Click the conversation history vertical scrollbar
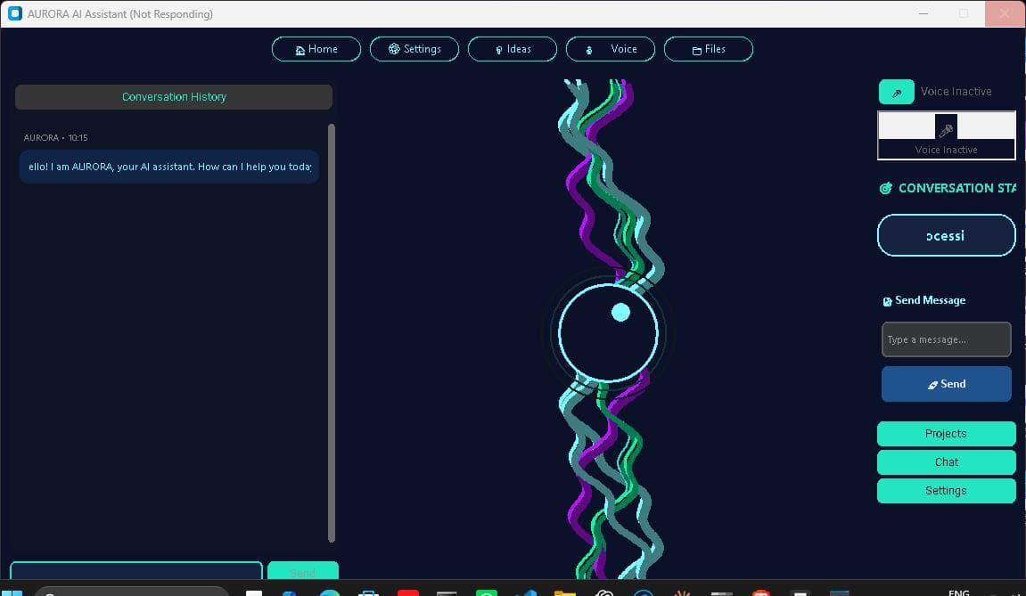The width and height of the screenshot is (1026, 596). click(331, 333)
